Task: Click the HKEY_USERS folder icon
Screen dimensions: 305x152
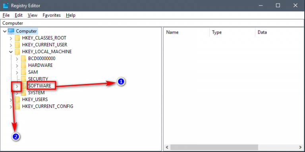Action: pyautogui.click(x=17, y=99)
